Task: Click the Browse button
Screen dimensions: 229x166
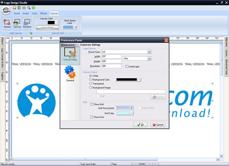Action: 158,97
